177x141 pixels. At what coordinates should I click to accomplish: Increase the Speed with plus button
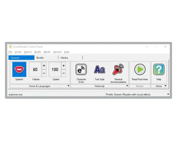pos(64,66)
